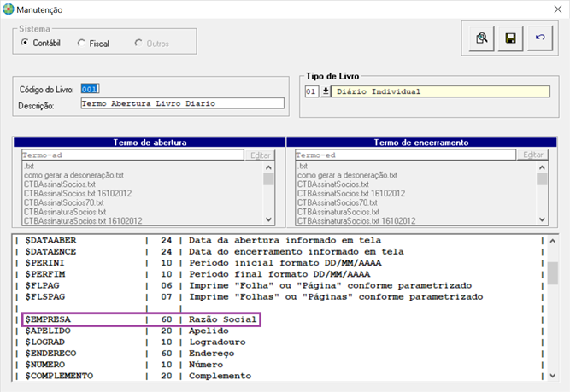Select the Outros radio option

(x=138, y=44)
